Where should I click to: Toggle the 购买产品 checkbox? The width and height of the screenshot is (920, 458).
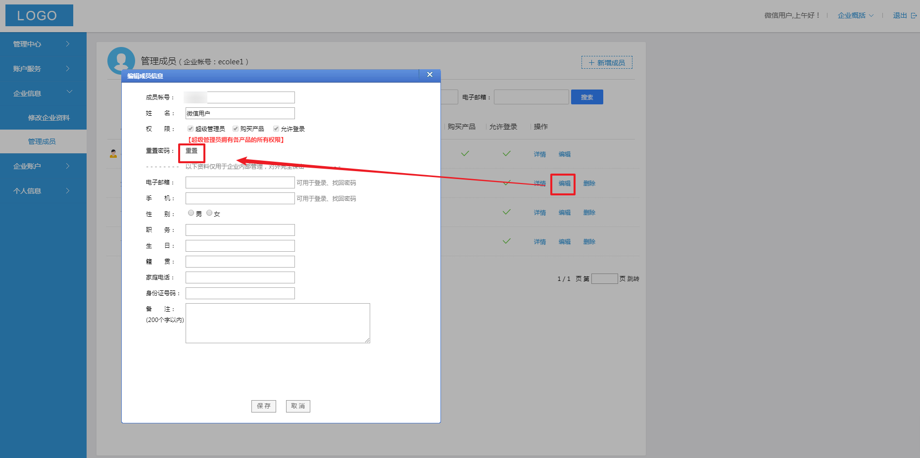point(236,129)
